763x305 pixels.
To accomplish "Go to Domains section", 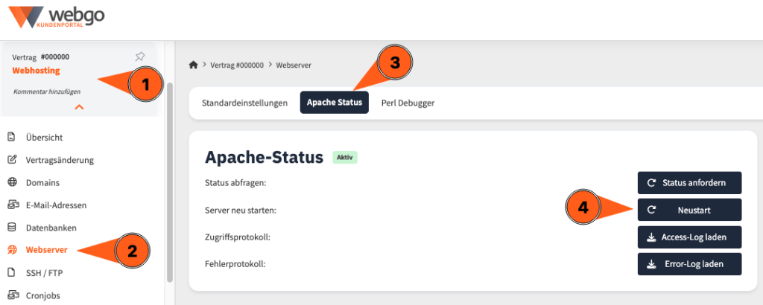I will click(42, 182).
